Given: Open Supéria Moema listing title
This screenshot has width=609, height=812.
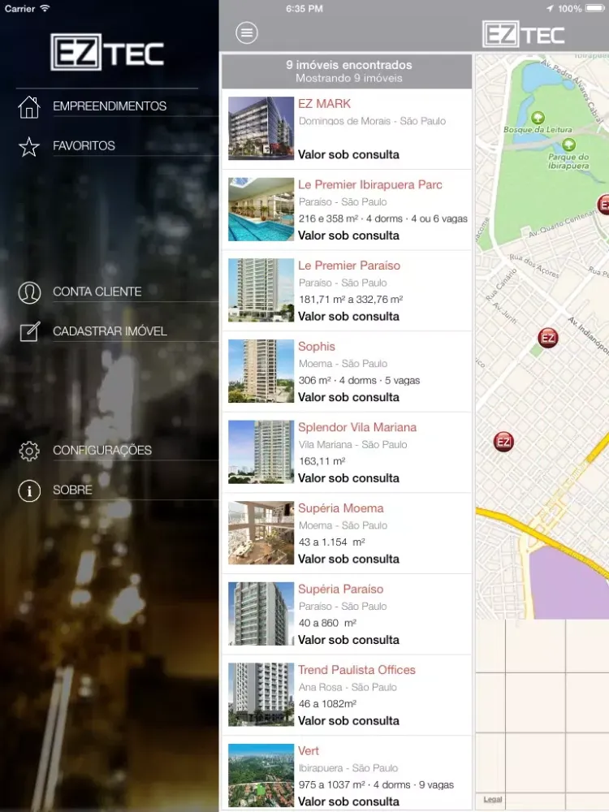Looking at the screenshot, I should coord(341,508).
